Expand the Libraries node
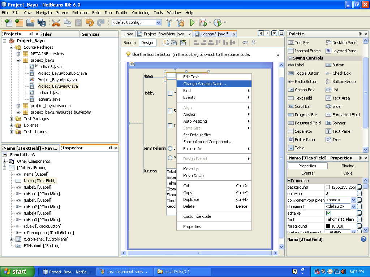The width and height of the screenshot is (370, 277). pos(11,125)
